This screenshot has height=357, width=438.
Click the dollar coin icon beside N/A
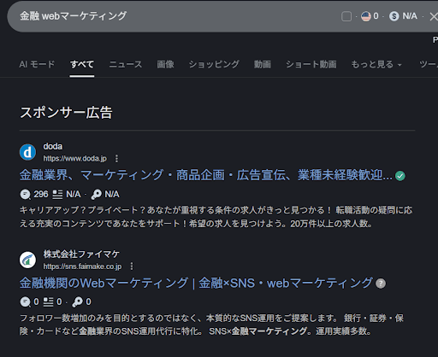pyautogui.click(x=394, y=16)
